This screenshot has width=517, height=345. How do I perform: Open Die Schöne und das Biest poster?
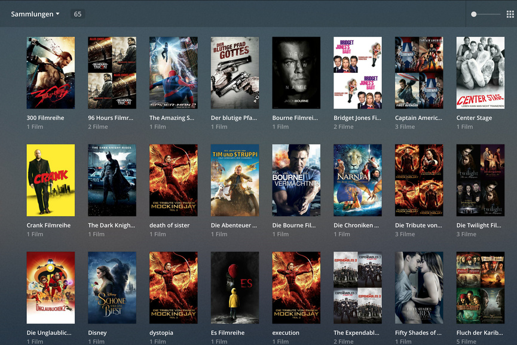click(112, 288)
